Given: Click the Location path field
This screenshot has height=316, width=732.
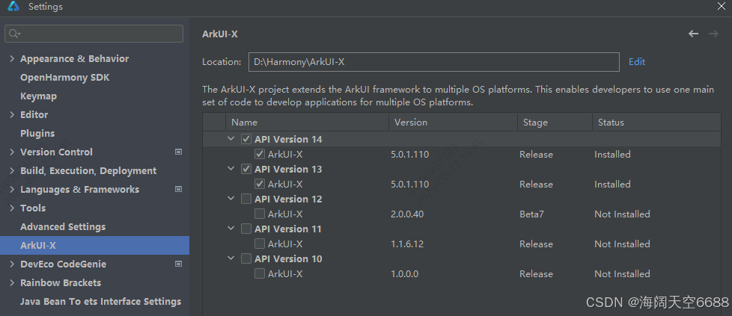Looking at the screenshot, I should pos(433,61).
